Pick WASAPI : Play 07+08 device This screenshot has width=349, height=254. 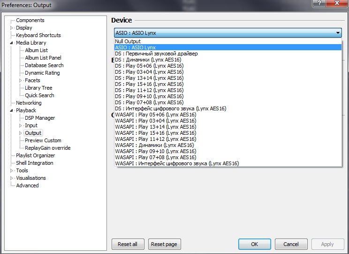click(228, 157)
